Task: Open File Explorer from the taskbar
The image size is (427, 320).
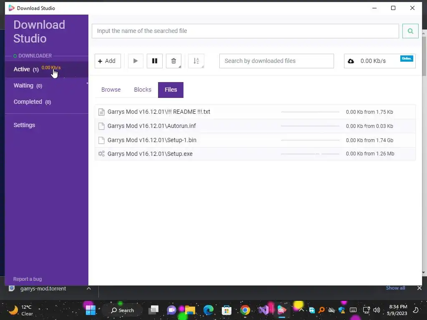Action: click(x=190, y=310)
